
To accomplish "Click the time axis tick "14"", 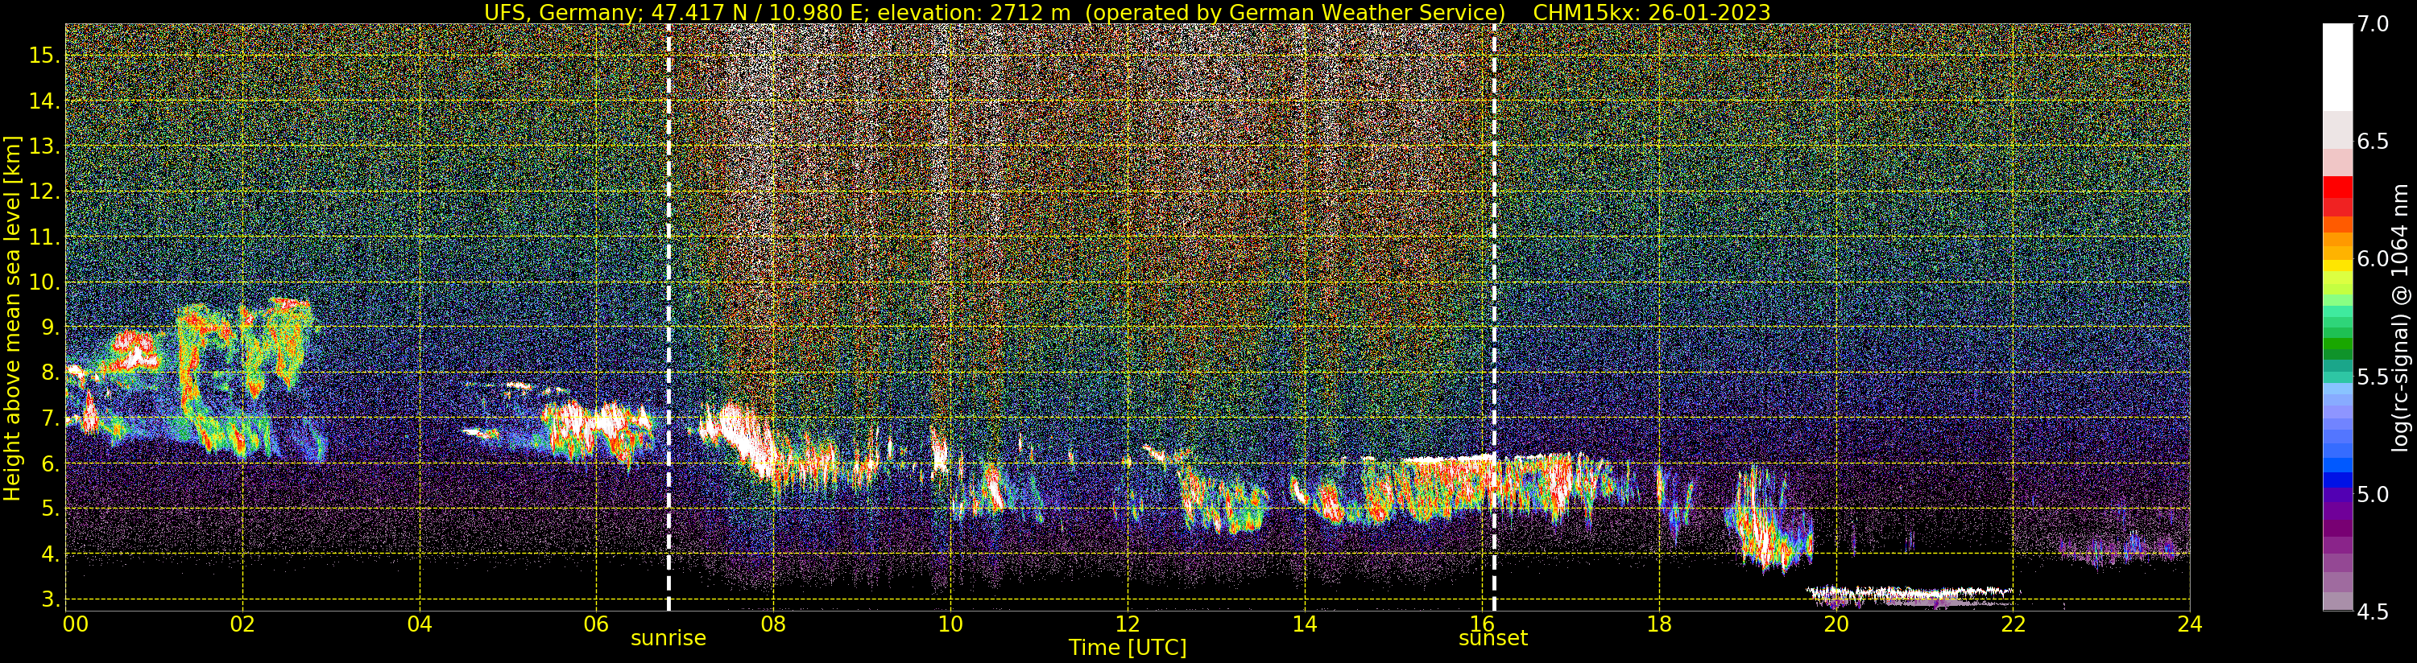I will pos(1304,624).
